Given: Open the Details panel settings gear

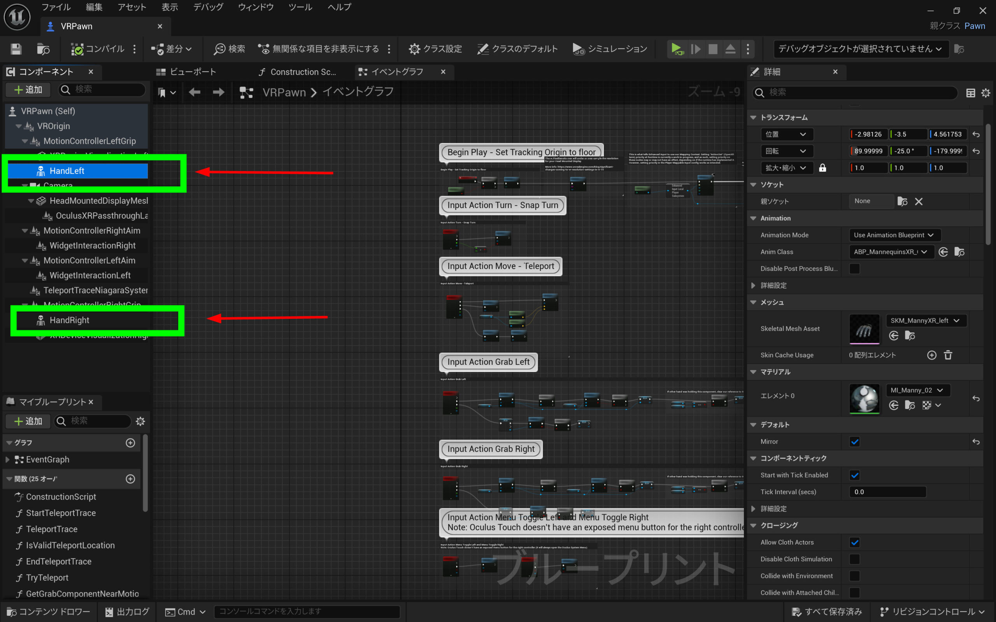Looking at the screenshot, I should 985,93.
